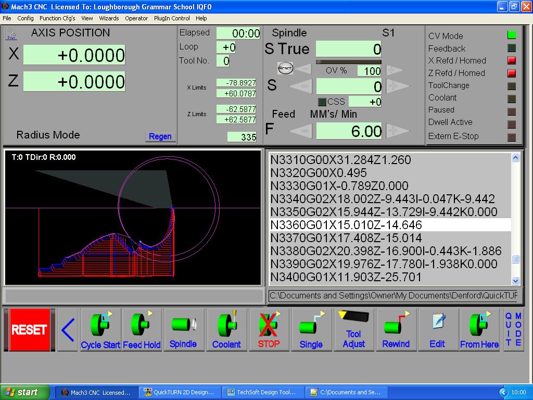Click the Mach3 icon in title bar

coord(5,6)
